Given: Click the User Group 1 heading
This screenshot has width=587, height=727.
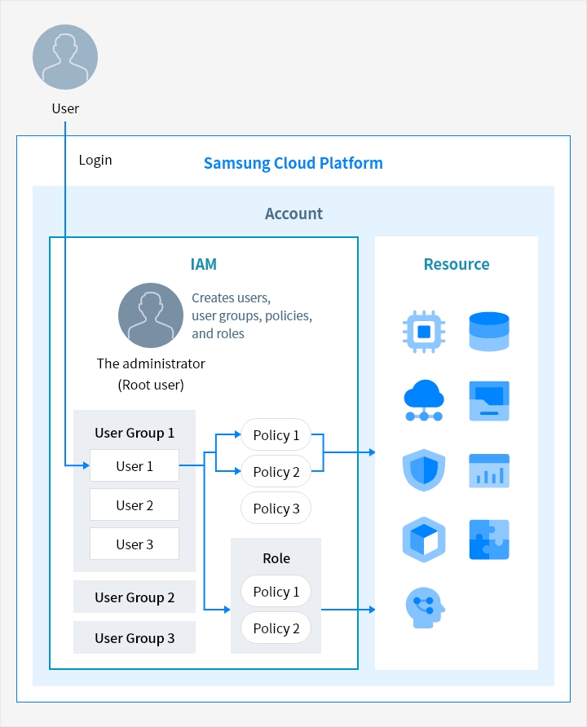Looking at the screenshot, I should click(x=135, y=433).
